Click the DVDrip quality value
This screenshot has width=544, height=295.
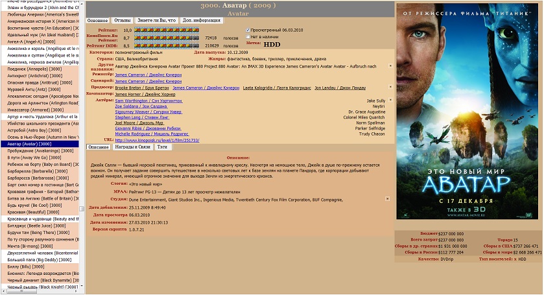(447, 259)
